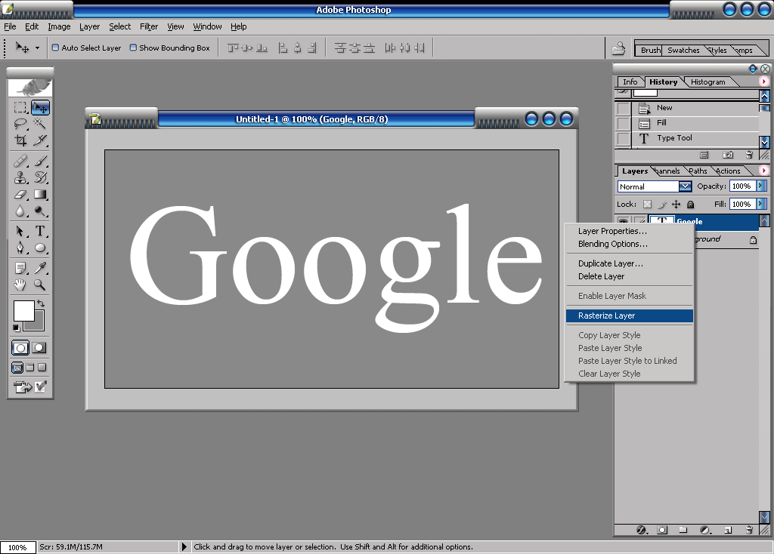Reset default foreground and background colors
Screen dimensions: 774x554
tap(17, 328)
